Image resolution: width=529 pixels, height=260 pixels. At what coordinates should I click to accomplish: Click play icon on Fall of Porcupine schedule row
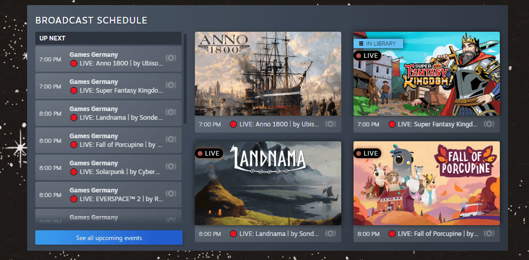click(x=171, y=139)
